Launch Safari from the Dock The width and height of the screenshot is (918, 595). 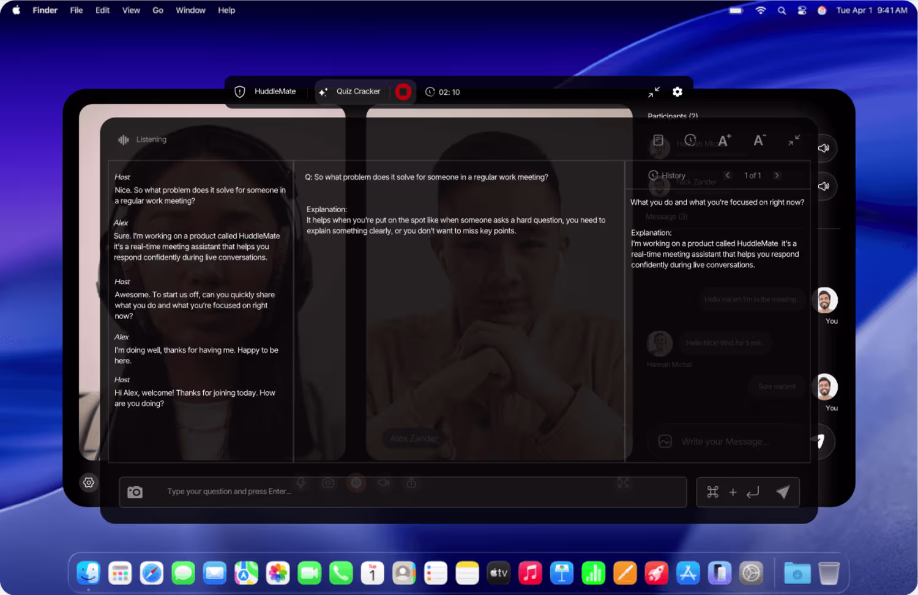pyautogui.click(x=151, y=573)
